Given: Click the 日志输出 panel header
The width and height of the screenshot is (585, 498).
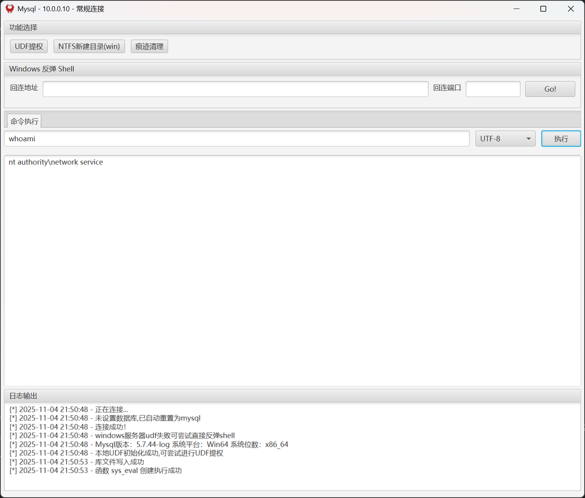Looking at the screenshot, I should click(23, 396).
